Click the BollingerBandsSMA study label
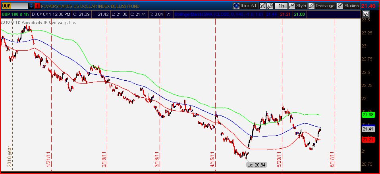380x174 pixels. click(219, 15)
